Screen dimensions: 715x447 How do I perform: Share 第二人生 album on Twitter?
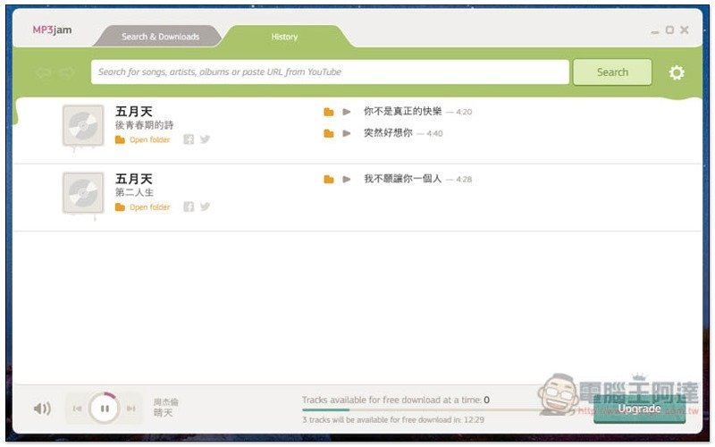tap(205, 207)
